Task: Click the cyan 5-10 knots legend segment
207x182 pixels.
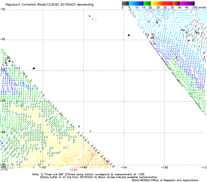Action: [x=133, y=3]
